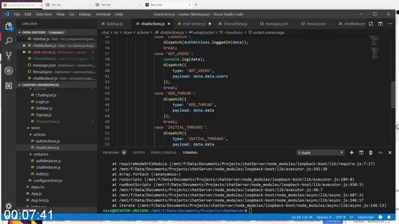399x224 pixels.
Task: Open the editor More Actions ellipsis
Action: [x=390, y=24]
